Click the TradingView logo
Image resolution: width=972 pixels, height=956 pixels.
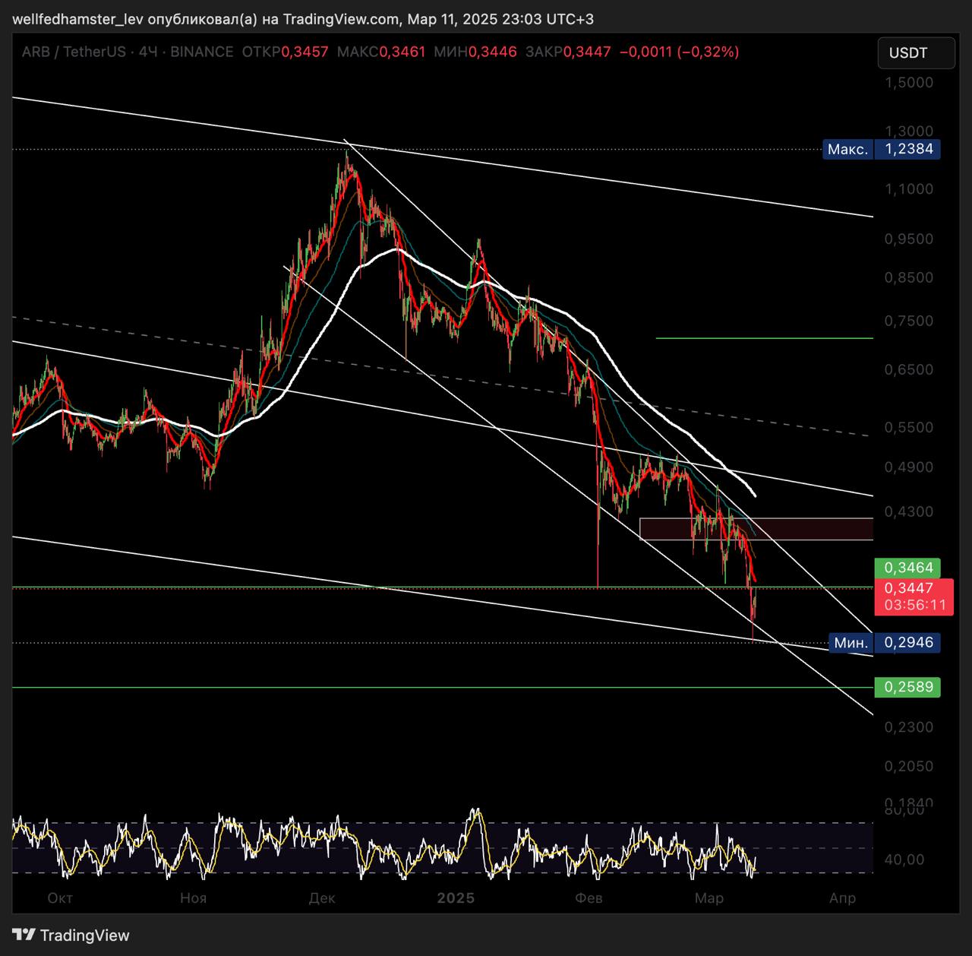[x=71, y=935]
